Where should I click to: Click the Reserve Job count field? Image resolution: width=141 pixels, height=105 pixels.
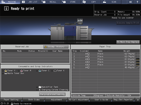click(106, 15)
